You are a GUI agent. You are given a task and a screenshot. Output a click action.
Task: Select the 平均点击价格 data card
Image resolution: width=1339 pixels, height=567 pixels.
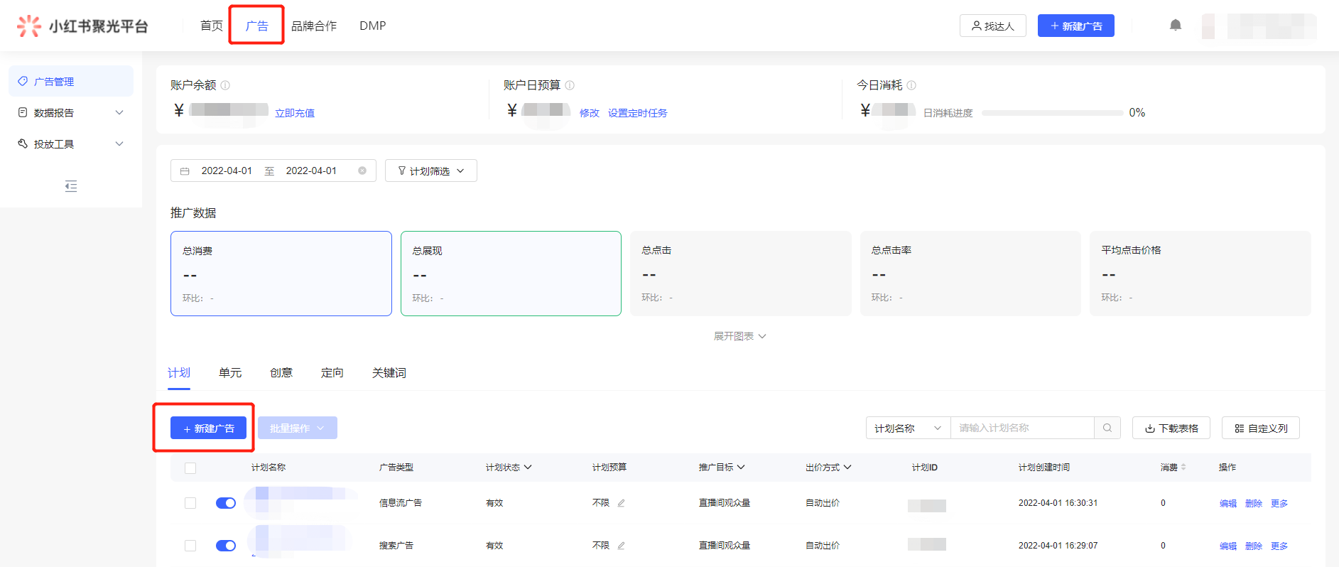click(1200, 274)
